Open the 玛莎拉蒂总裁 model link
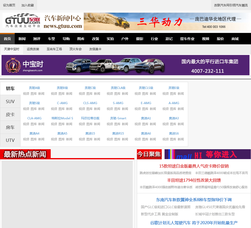Image resolution: width=251 pixels, height=228 pixels. (90, 118)
